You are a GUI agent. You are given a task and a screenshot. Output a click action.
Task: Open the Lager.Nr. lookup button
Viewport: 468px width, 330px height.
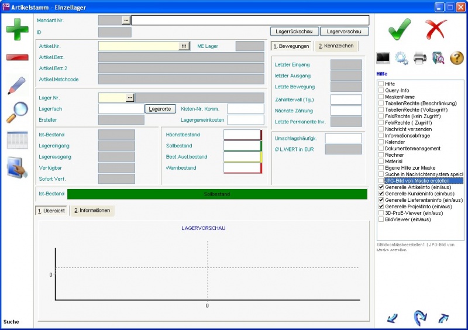pos(130,98)
